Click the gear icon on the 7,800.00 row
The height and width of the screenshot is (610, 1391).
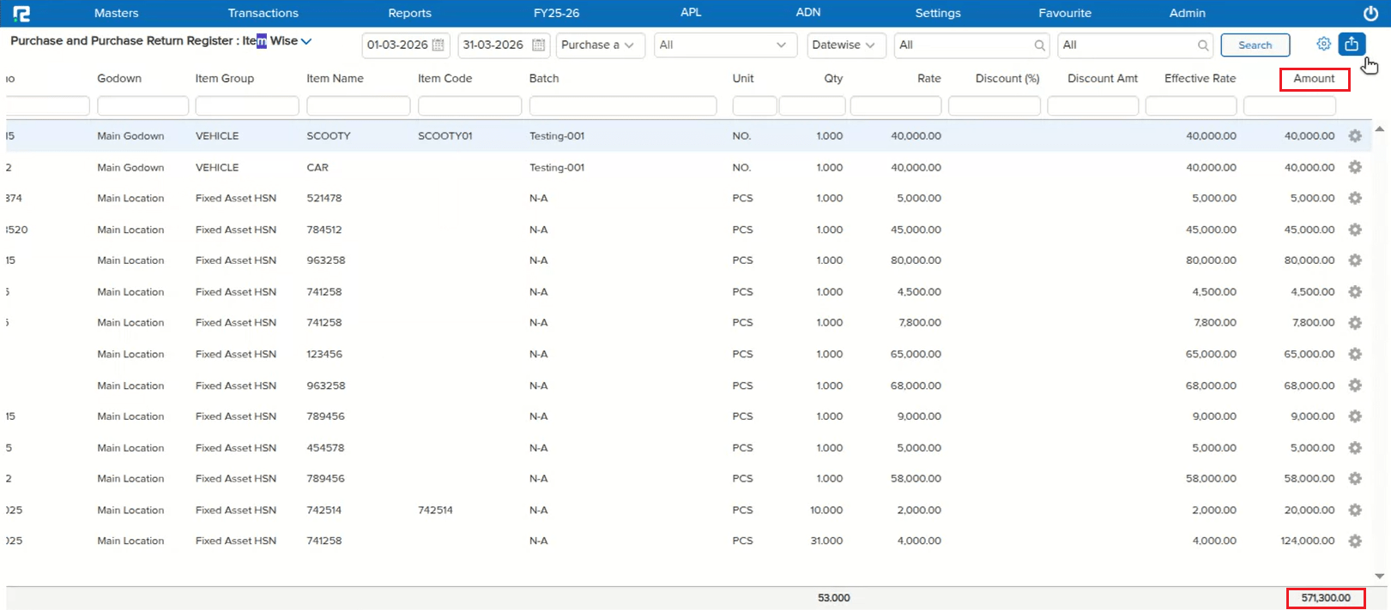coord(1355,323)
